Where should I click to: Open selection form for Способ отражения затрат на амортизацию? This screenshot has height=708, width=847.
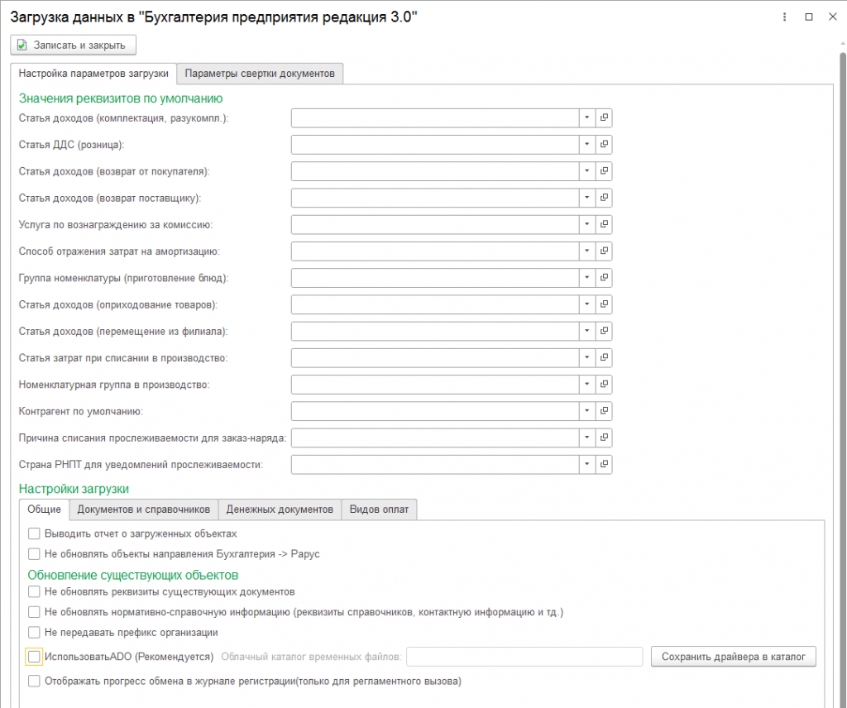[x=604, y=251]
